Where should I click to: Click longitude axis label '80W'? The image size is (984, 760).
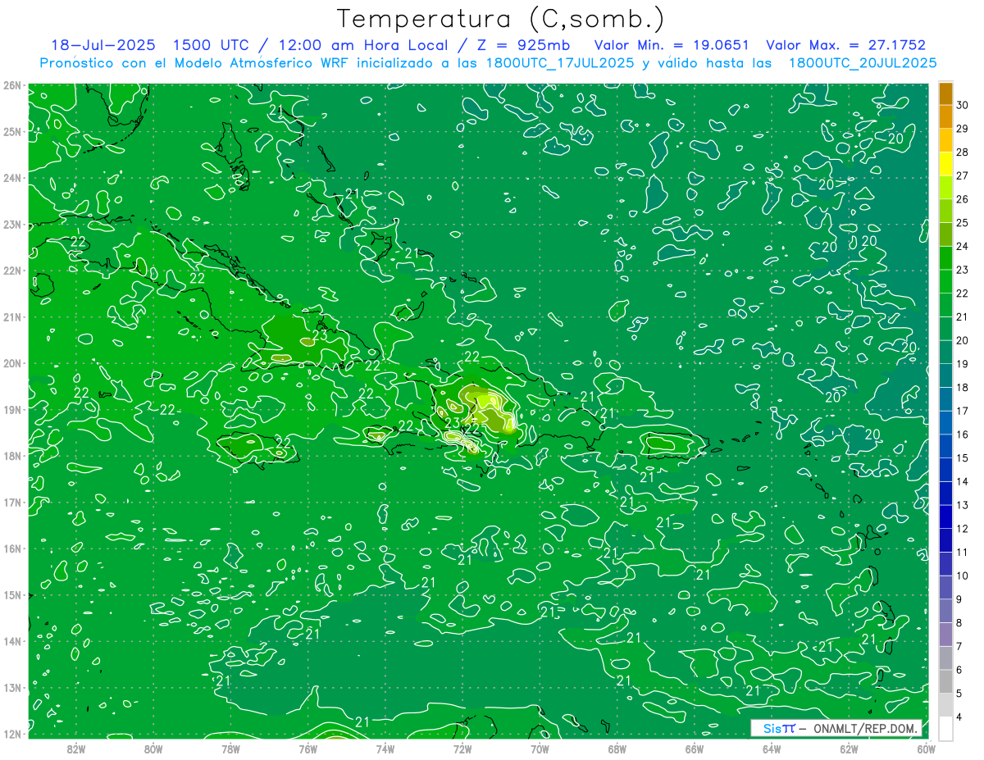pos(153,749)
